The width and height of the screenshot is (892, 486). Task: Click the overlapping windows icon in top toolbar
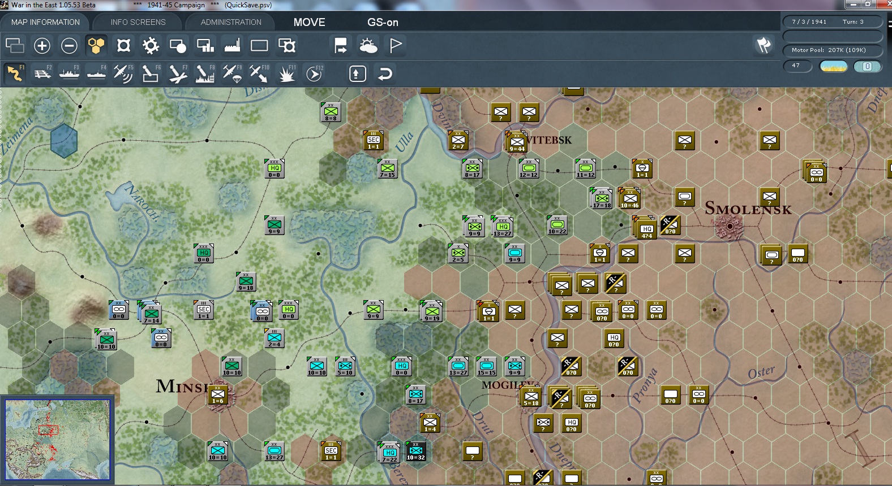tap(15, 45)
